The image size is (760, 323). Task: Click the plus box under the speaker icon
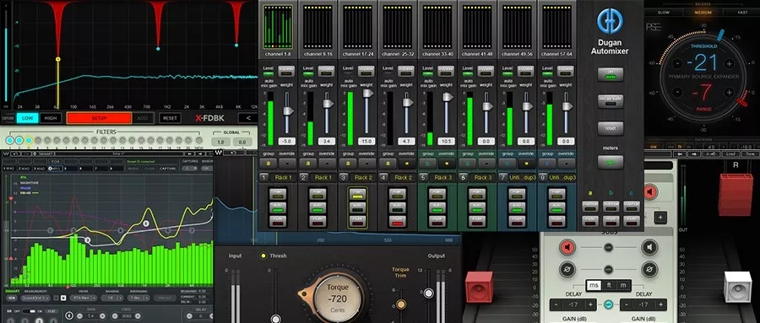(660, 217)
